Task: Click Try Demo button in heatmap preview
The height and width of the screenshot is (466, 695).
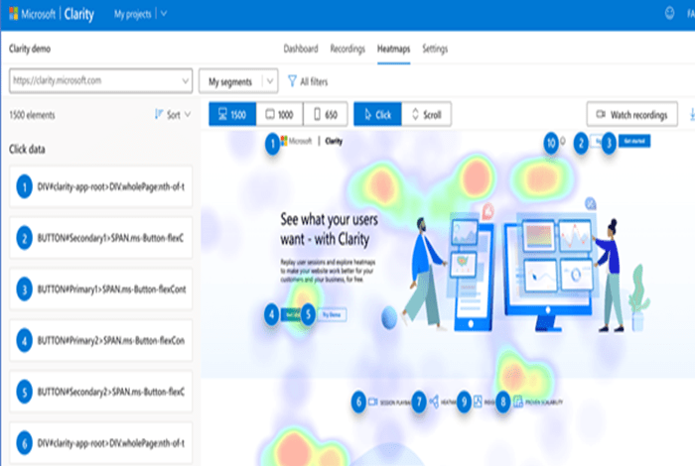Action: (332, 314)
